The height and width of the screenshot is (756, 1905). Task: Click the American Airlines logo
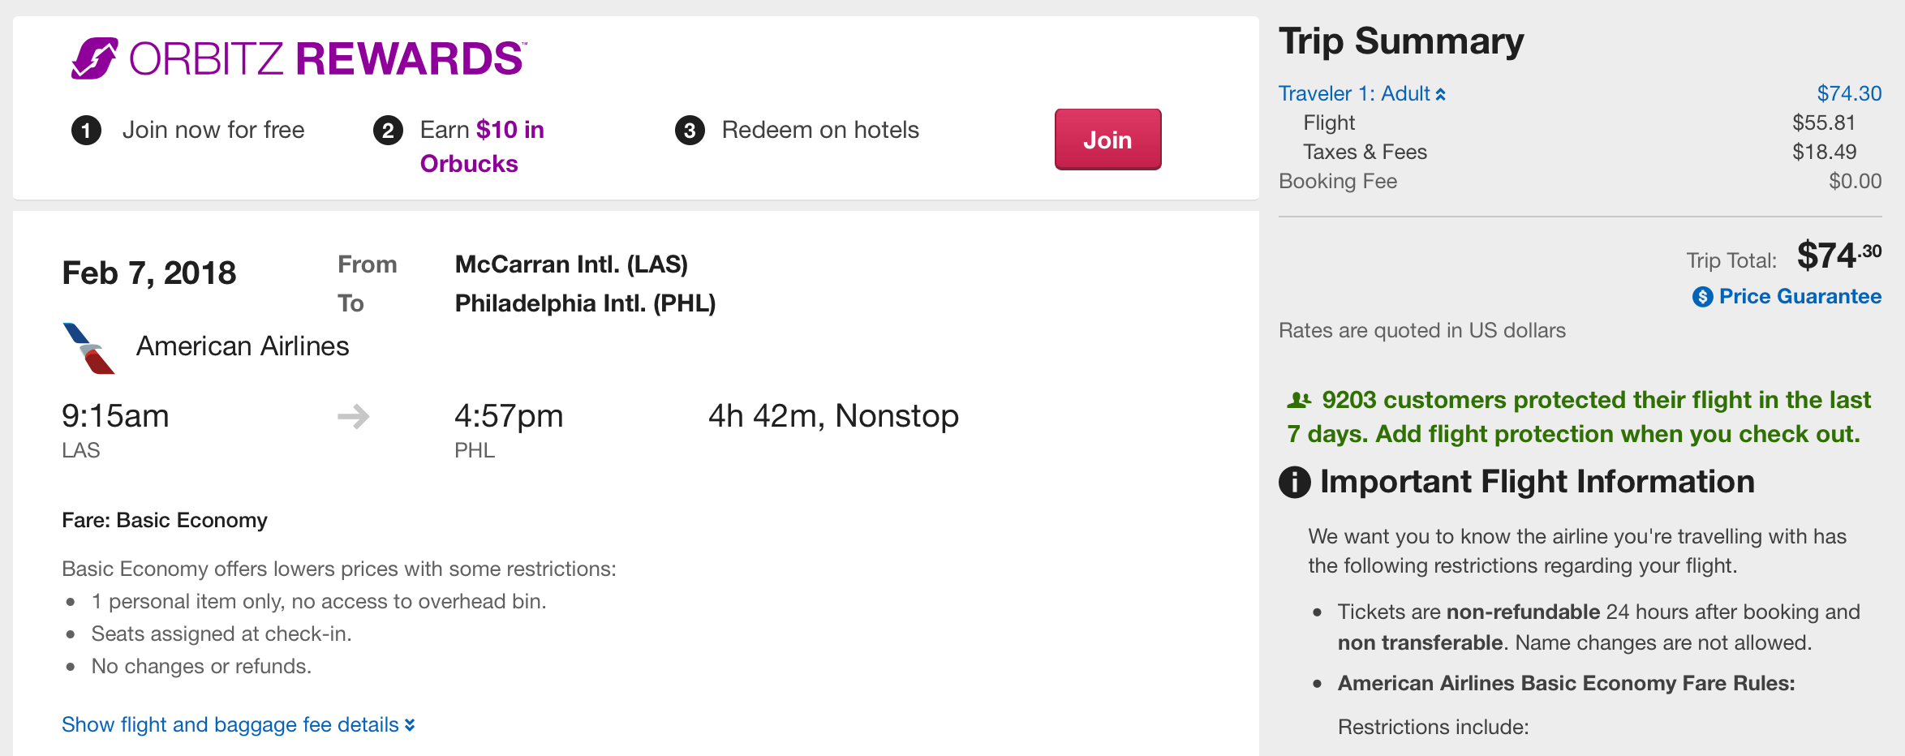[88, 348]
